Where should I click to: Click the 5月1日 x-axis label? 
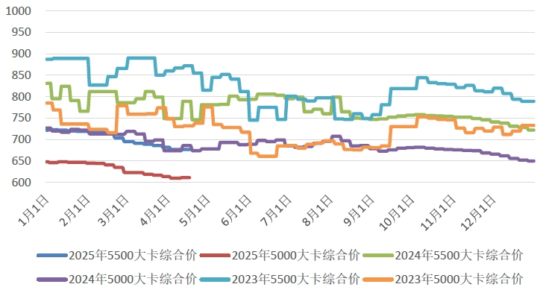pyautogui.click(x=195, y=211)
